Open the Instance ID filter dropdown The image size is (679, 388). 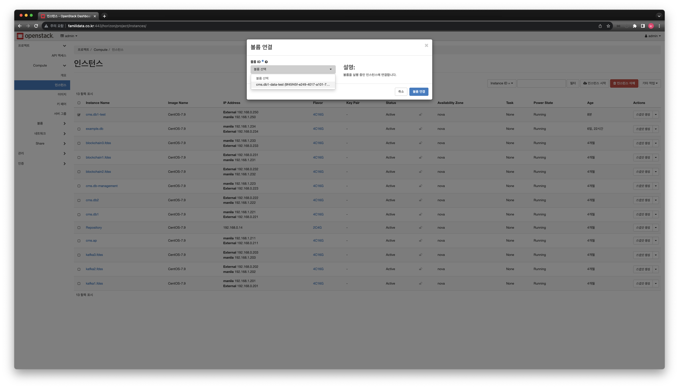pyautogui.click(x=501, y=83)
